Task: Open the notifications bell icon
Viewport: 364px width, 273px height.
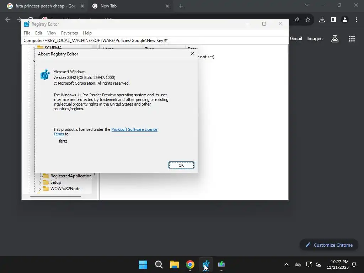Action: click(354, 264)
